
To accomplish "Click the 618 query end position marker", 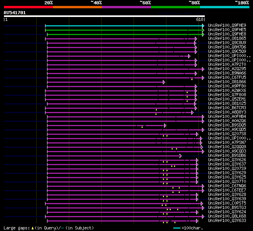I will pos(200,19).
